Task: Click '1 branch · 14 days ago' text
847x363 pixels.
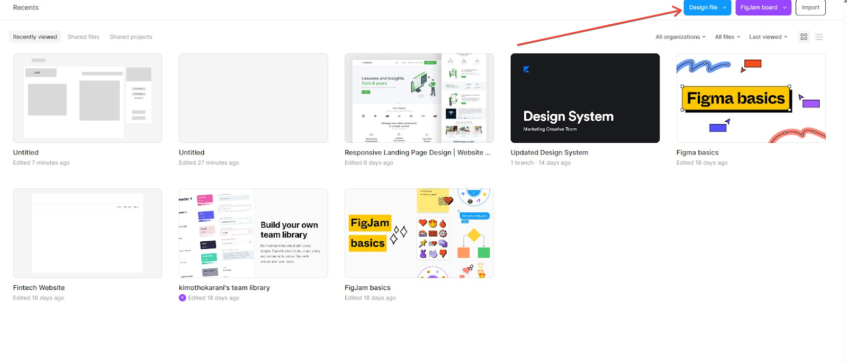Action: coord(540,163)
